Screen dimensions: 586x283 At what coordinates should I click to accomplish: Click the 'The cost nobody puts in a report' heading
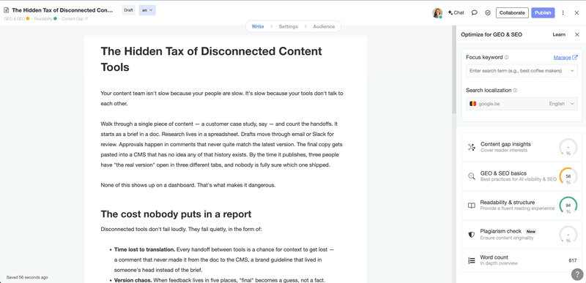[176, 214]
